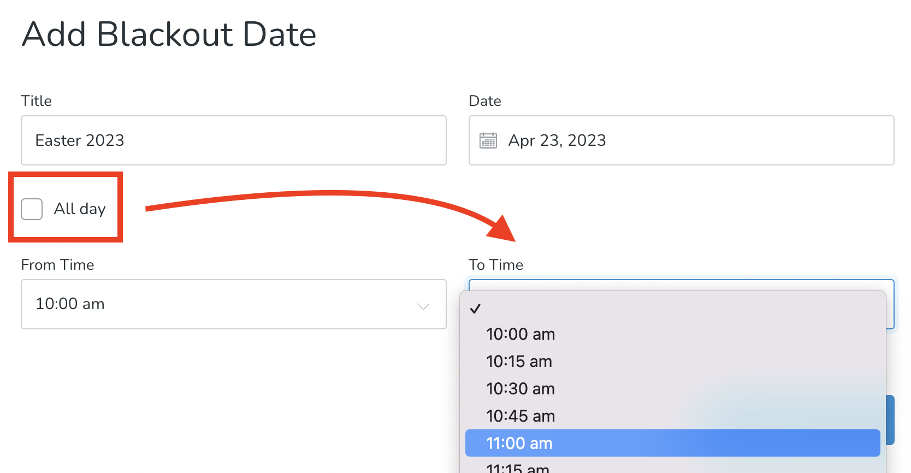Select 10:00 am from the To Time options
911x473 pixels.
(x=520, y=334)
